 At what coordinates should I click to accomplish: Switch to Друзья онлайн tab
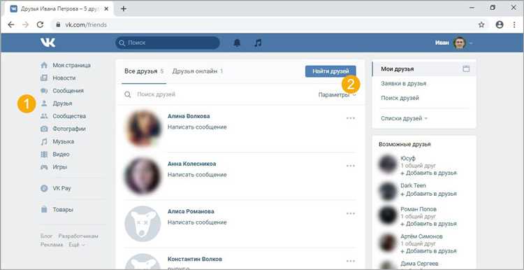[x=198, y=71]
